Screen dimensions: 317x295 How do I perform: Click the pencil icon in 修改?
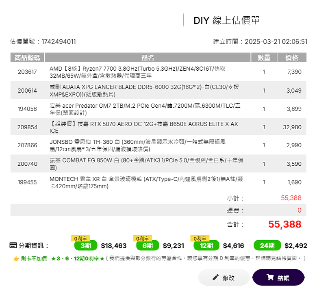pyautogui.click(x=215, y=277)
